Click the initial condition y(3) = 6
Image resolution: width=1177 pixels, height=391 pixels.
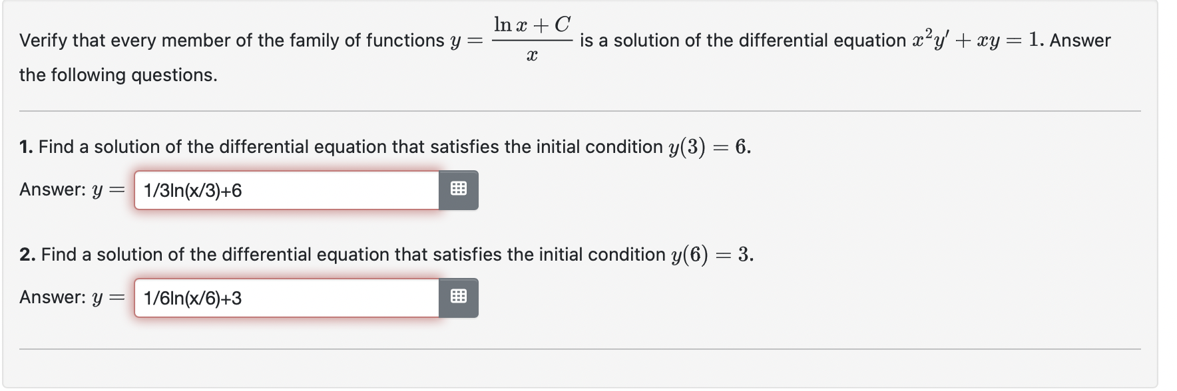click(710, 147)
